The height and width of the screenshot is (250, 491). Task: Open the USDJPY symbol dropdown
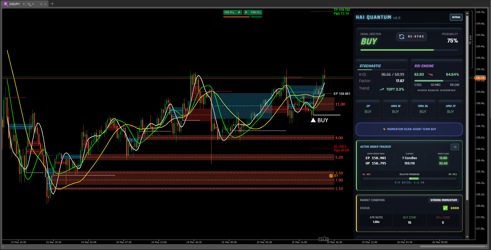[24, 4]
